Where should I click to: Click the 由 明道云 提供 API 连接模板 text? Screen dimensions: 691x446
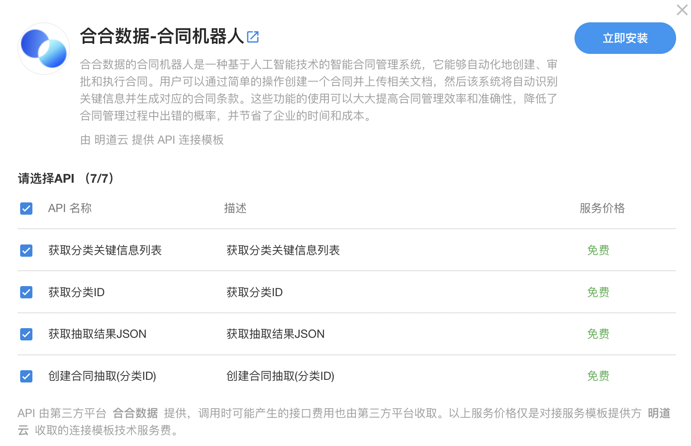tap(152, 140)
